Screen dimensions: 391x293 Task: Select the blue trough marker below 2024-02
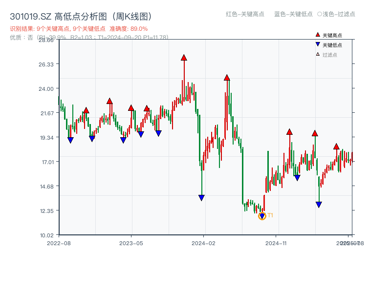click(202, 197)
